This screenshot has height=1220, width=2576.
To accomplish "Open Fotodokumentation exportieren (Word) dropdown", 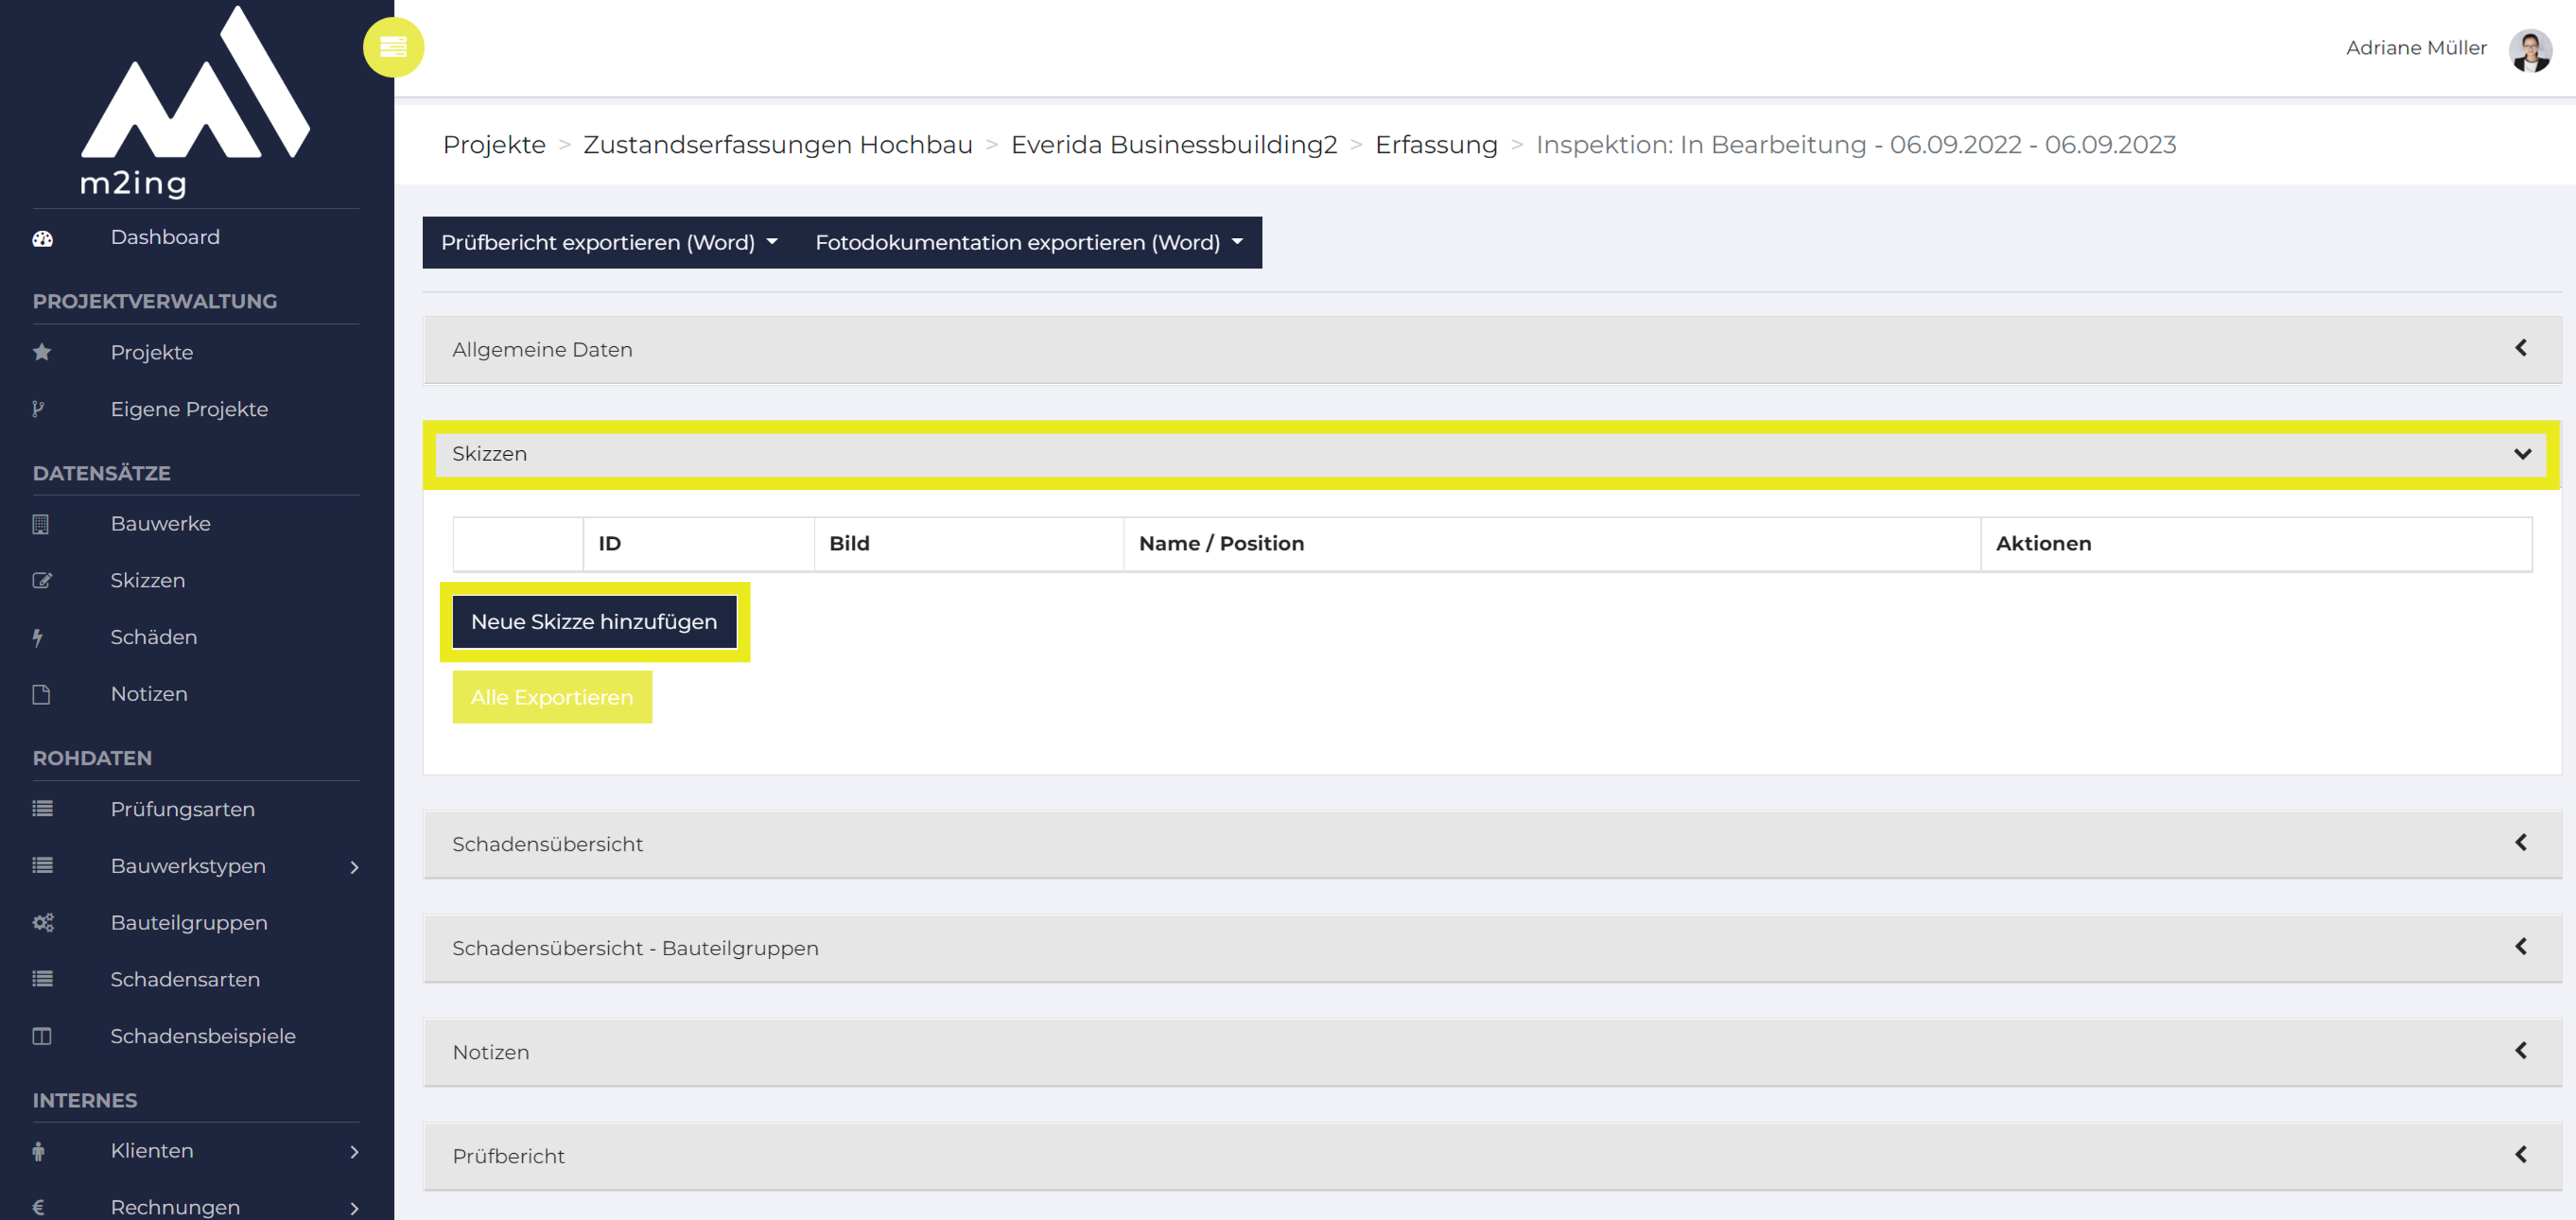I will 1029,243.
